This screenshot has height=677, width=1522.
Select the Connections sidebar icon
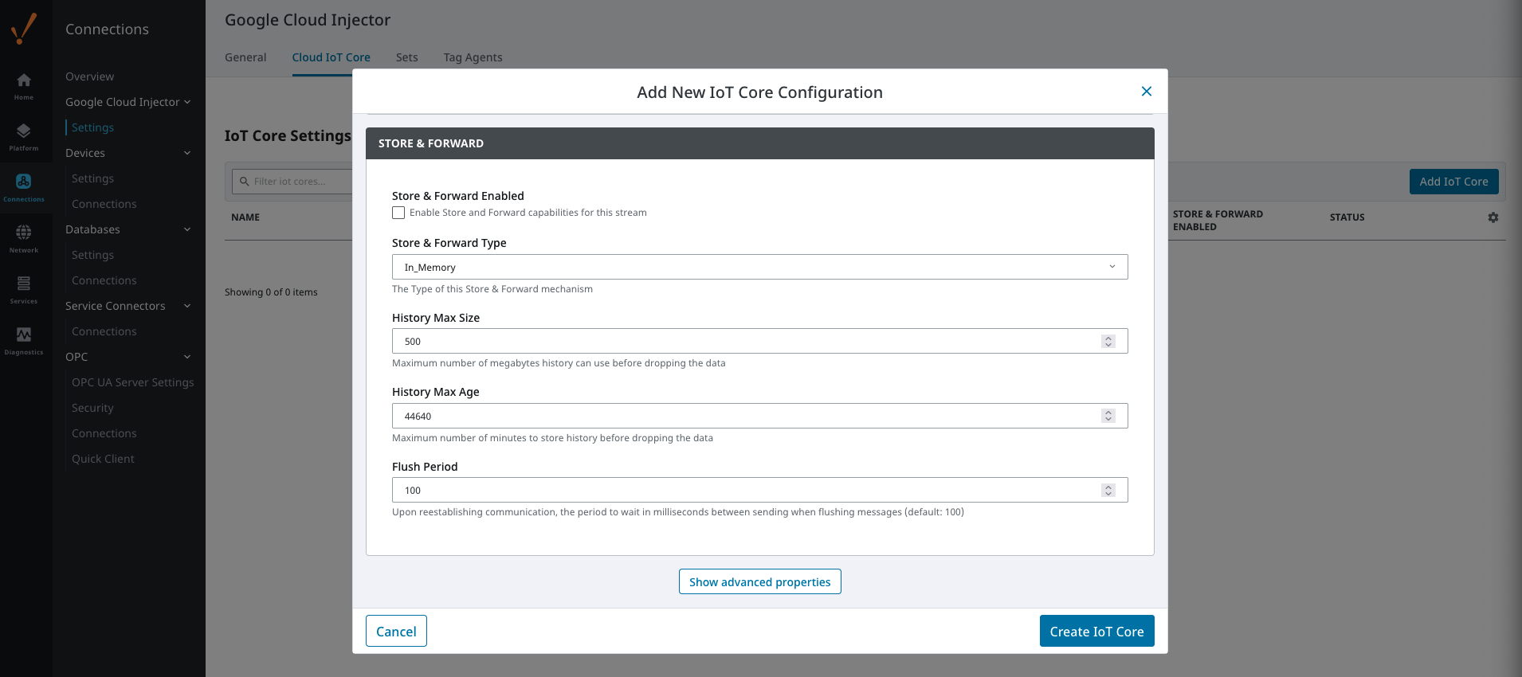coord(24,187)
